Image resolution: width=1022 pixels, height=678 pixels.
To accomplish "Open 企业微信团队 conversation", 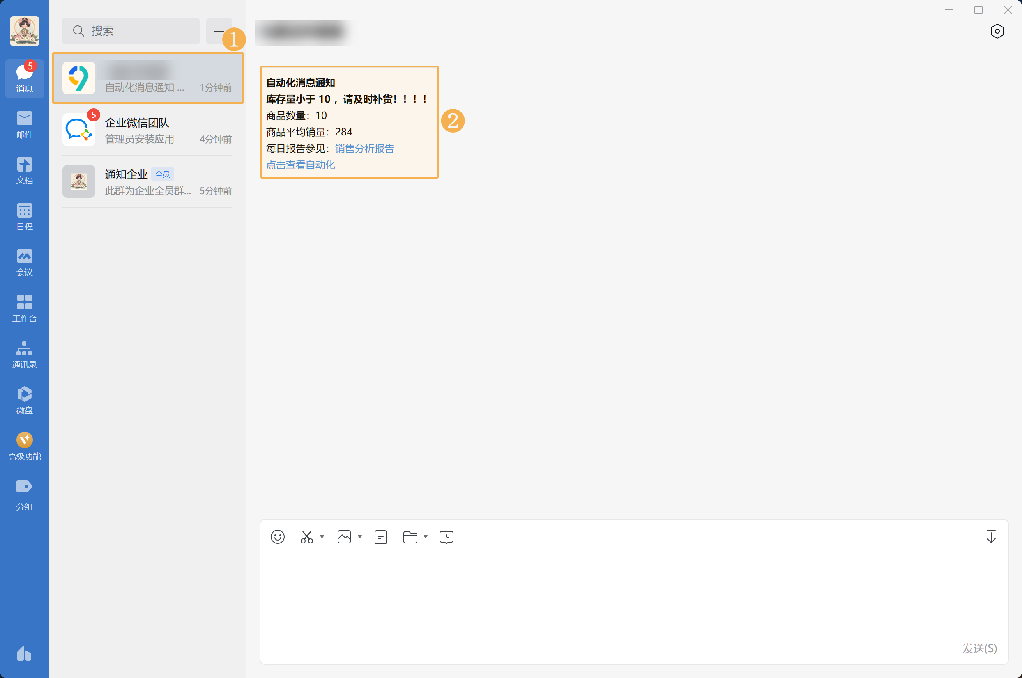I will click(x=147, y=130).
